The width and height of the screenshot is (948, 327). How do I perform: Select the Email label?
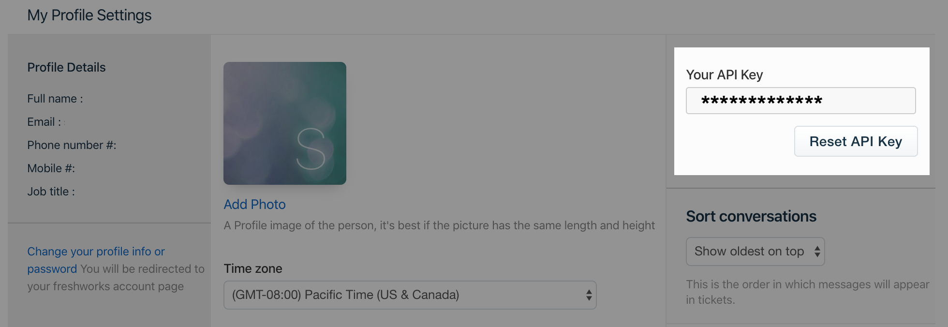click(44, 122)
